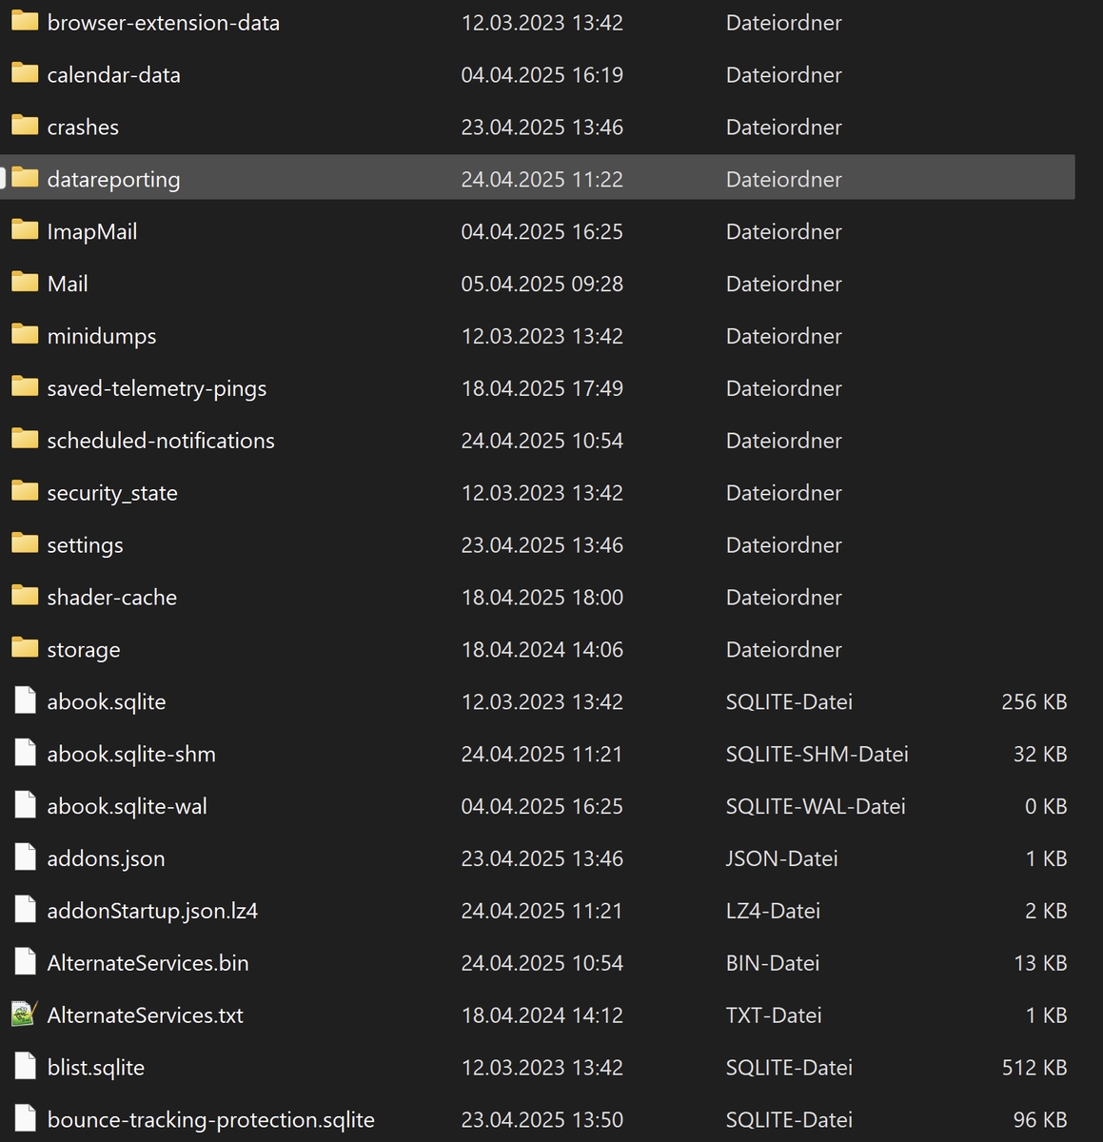Click the browser-extension-data folder icon

(x=25, y=21)
